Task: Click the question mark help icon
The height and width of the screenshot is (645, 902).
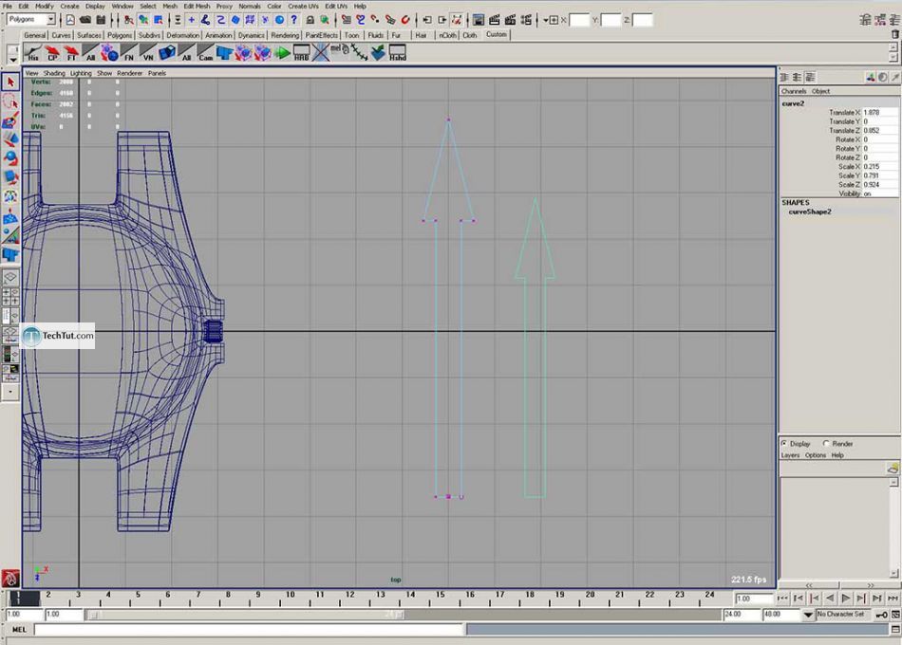Action: pyautogui.click(x=294, y=20)
